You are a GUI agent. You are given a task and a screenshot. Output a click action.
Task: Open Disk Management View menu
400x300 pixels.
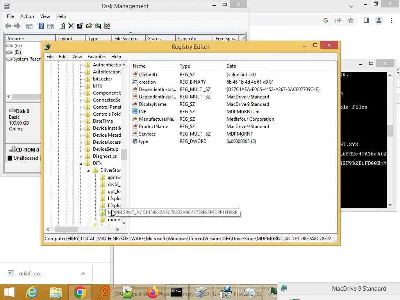click(x=45, y=16)
